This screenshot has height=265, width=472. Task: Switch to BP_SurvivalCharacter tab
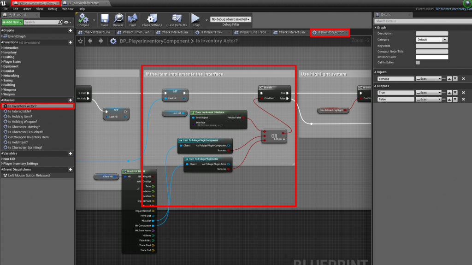point(83,3)
